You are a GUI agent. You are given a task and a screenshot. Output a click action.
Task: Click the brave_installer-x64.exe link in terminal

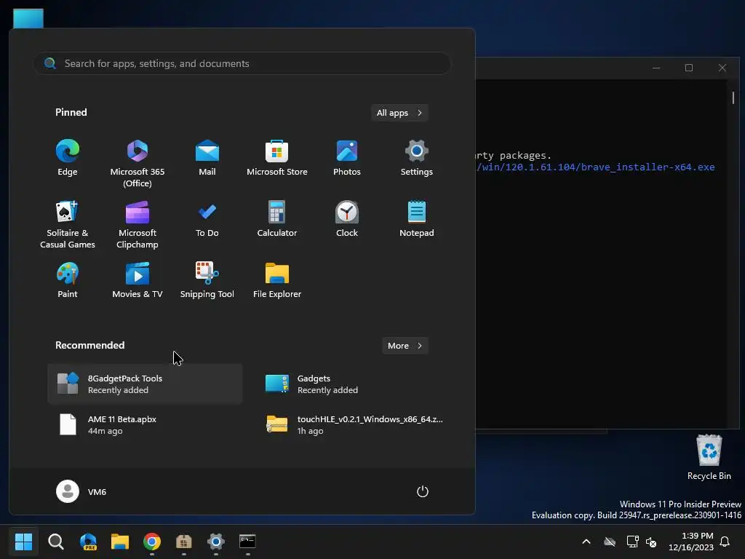596,167
